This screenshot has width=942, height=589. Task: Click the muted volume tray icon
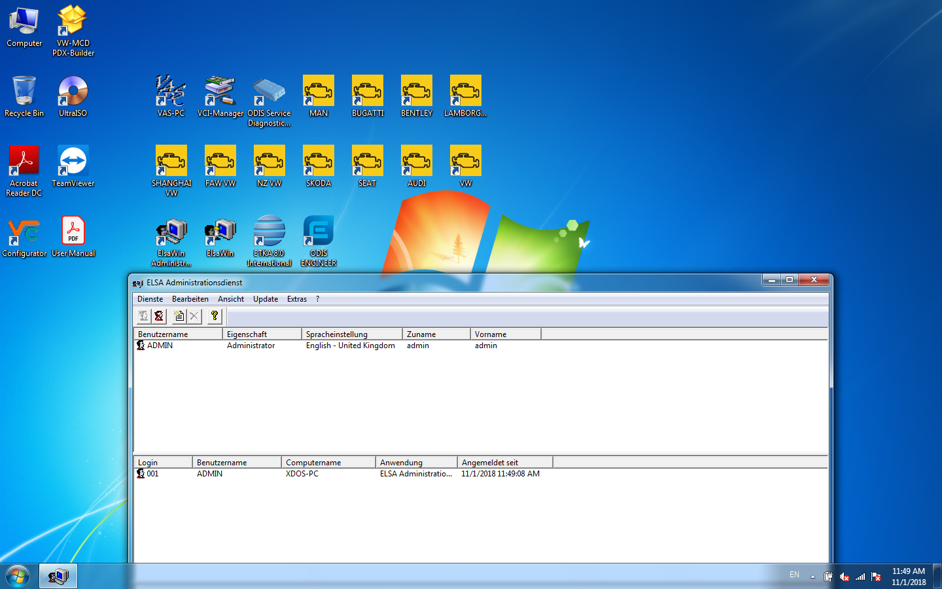(x=845, y=577)
